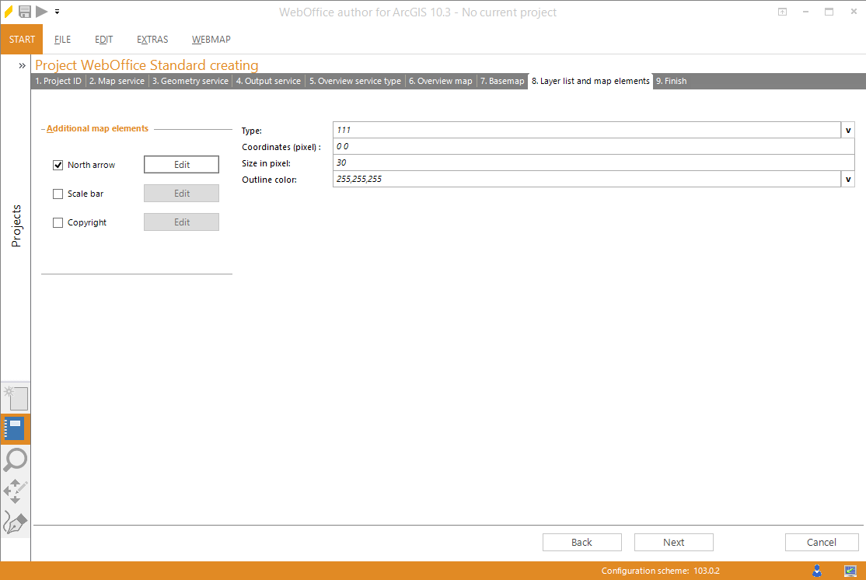Click the monitor icon in the status bar
866x580 pixels.
[x=851, y=570]
